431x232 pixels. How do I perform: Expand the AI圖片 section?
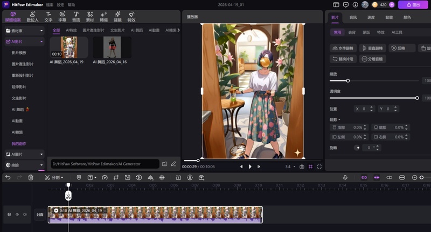pyautogui.click(x=41, y=154)
